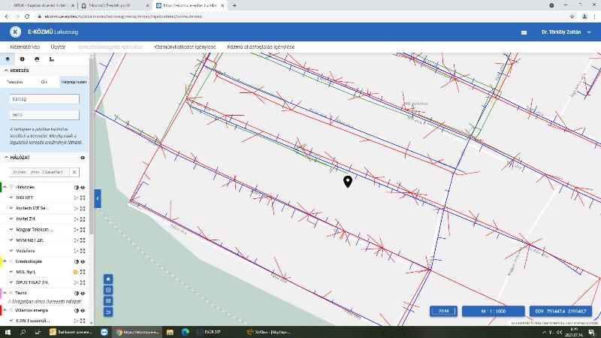Image resolution: width=601 pixels, height=338 pixels.
Task: Zoom to extent of Invitech ICT network
Action: 83,209
